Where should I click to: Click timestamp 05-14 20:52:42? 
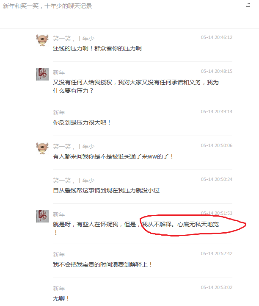tap(217, 253)
